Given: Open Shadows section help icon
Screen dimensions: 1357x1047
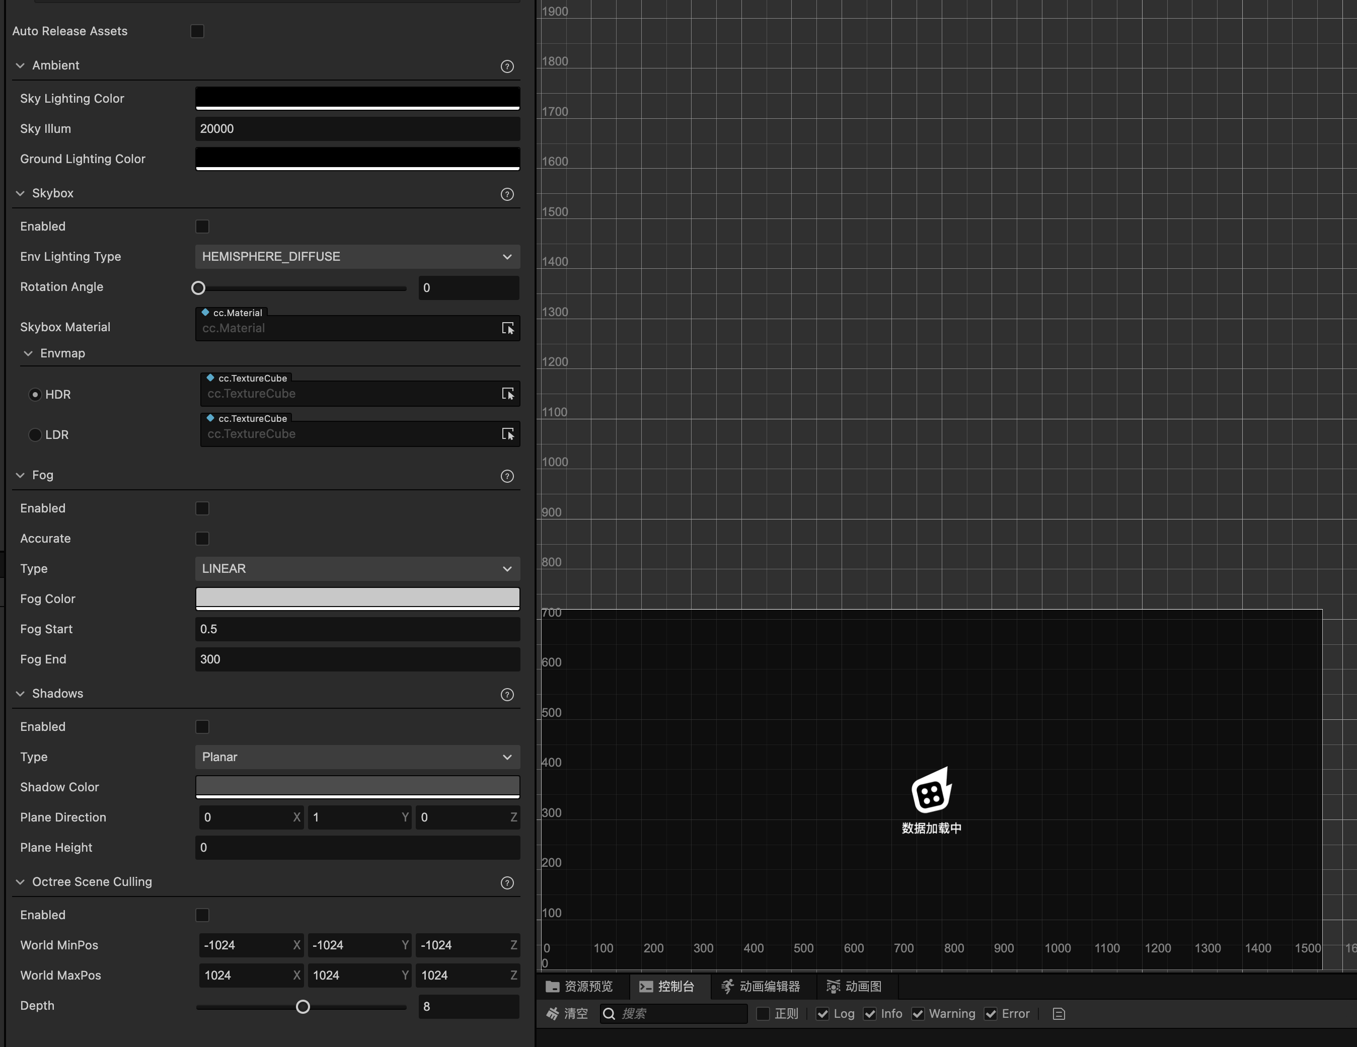Looking at the screenshot, I should pyautogui.click(x=507, y=695).
